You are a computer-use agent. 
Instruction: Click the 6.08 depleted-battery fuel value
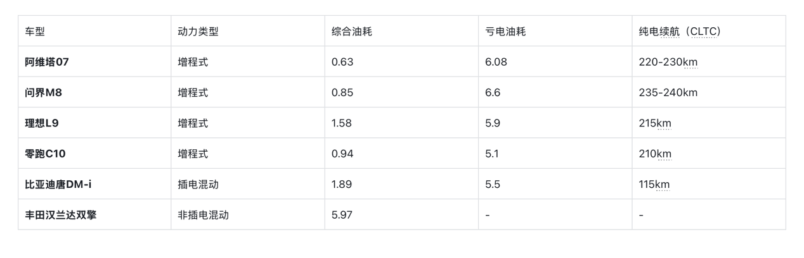coord(496,62)
